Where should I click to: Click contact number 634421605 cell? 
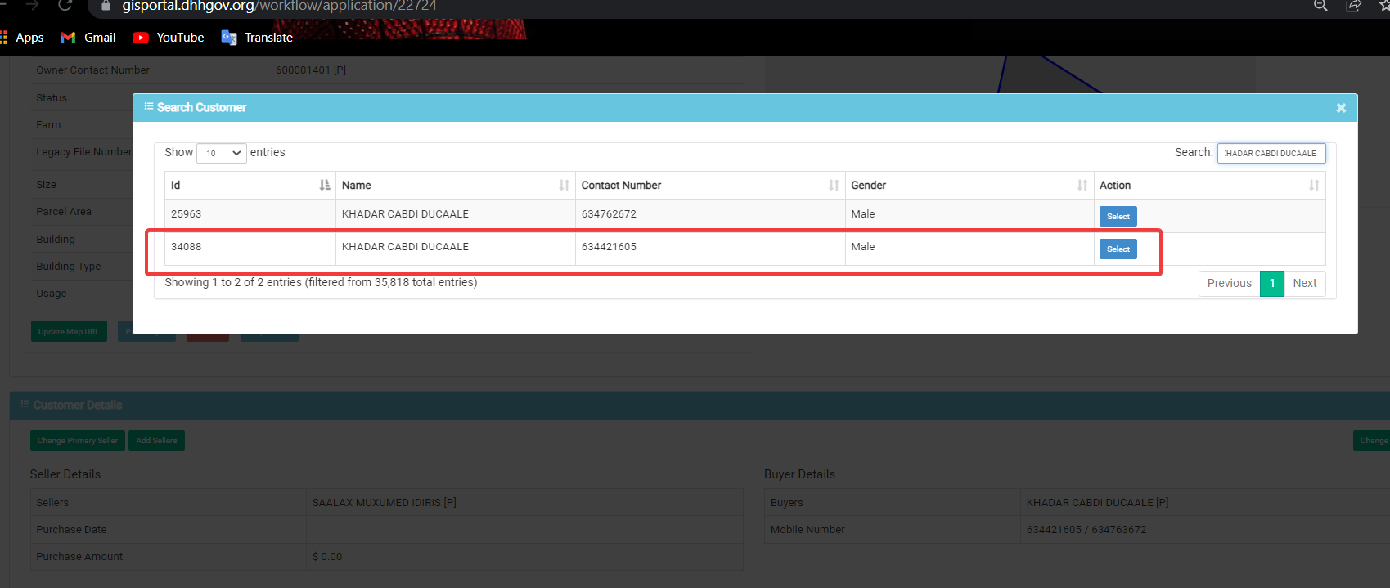click(x=710, y=247)
